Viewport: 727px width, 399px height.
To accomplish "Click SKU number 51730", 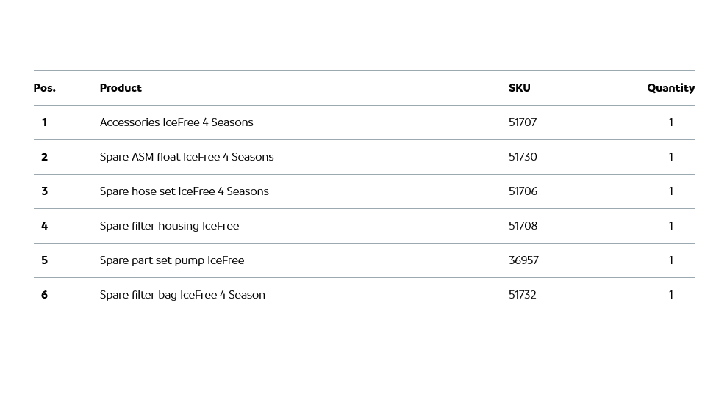I will pos(523,157).
